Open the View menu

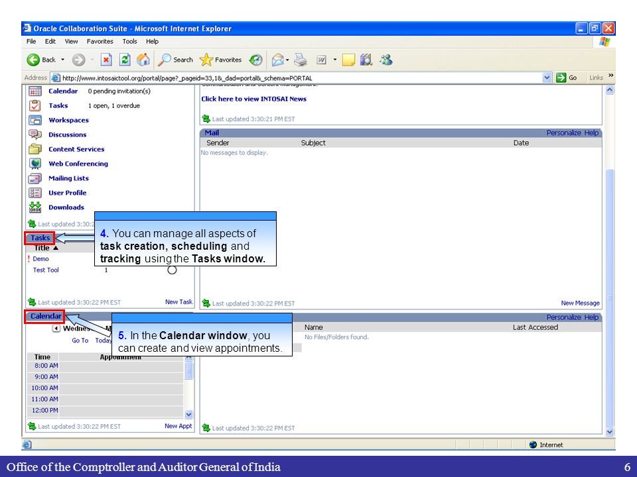click(x=71, y=41)
